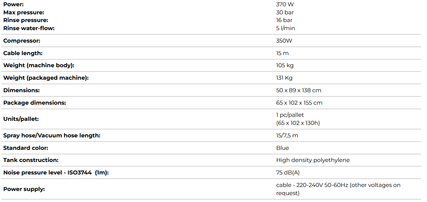Click the "Package dimensions:" label
This screenshot has height=202, width=427.
point(35,103)
